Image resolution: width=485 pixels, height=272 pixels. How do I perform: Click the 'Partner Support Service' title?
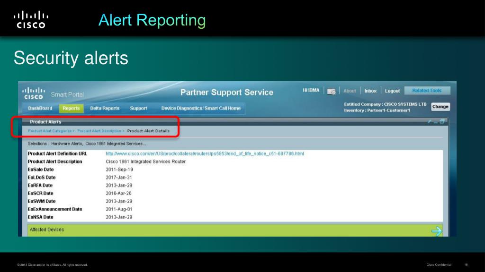(x=227, y=92)
